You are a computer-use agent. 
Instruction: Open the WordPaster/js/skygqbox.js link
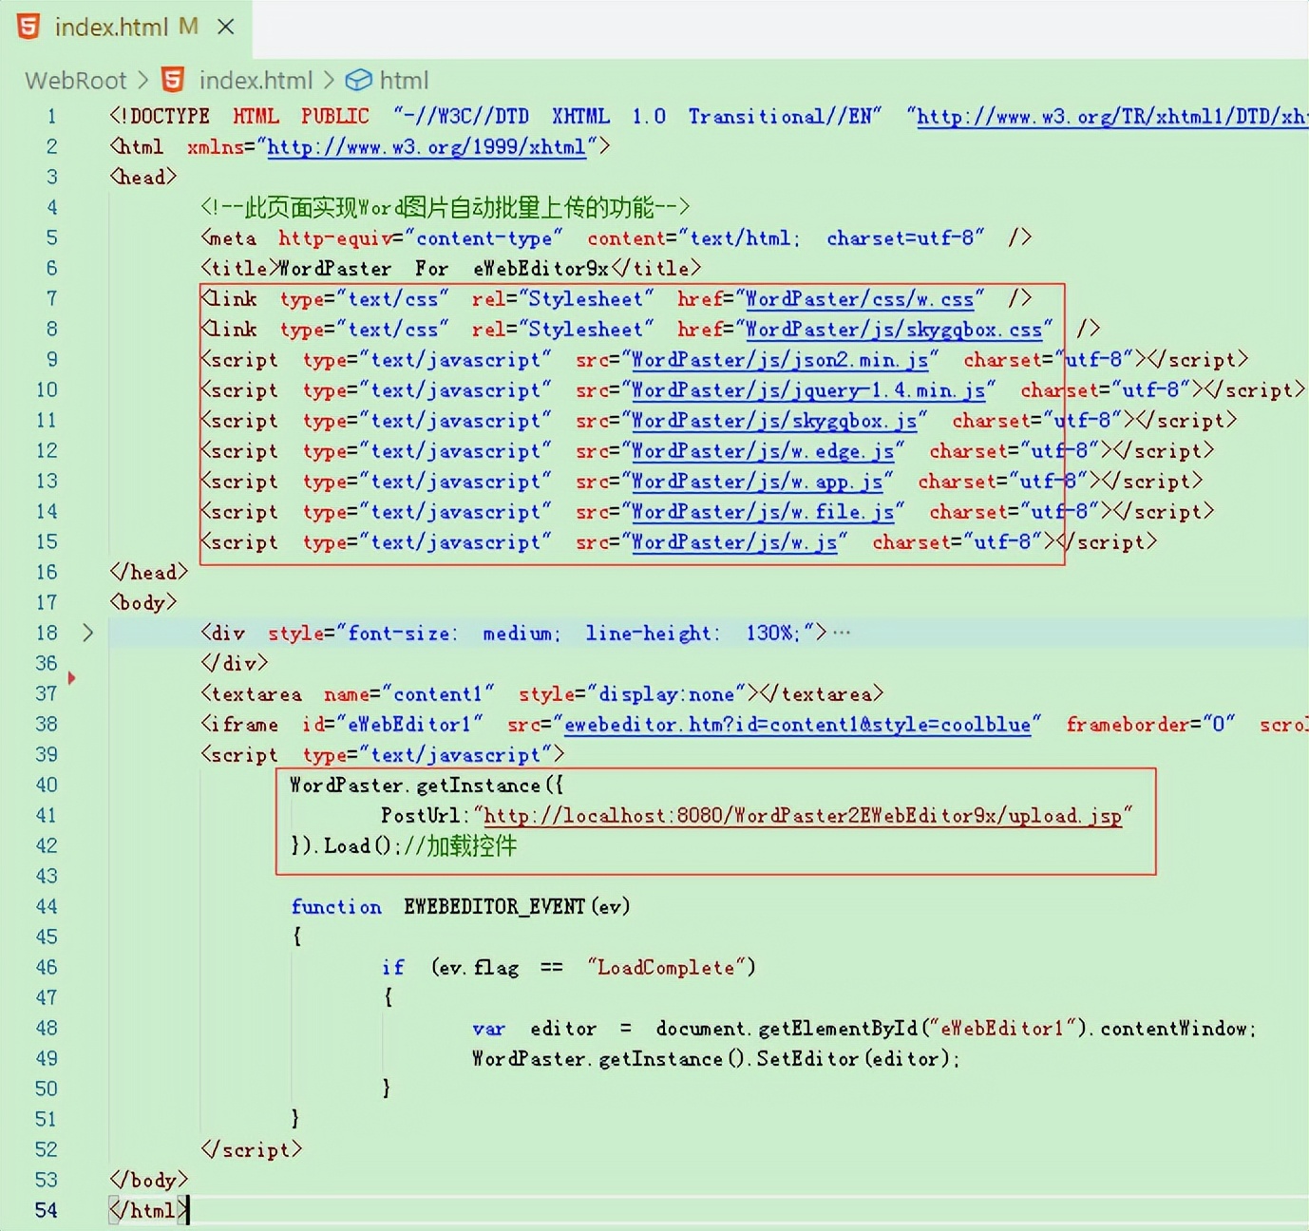[x=774, y=421]
